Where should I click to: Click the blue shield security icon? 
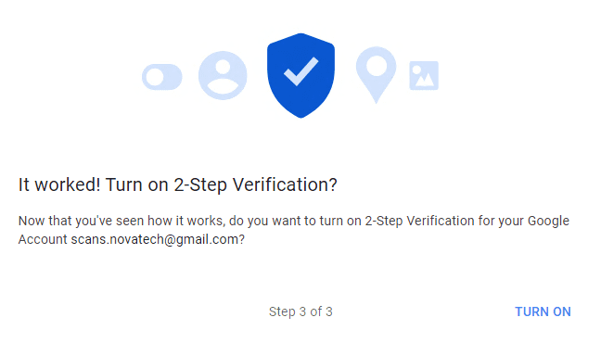300,75
